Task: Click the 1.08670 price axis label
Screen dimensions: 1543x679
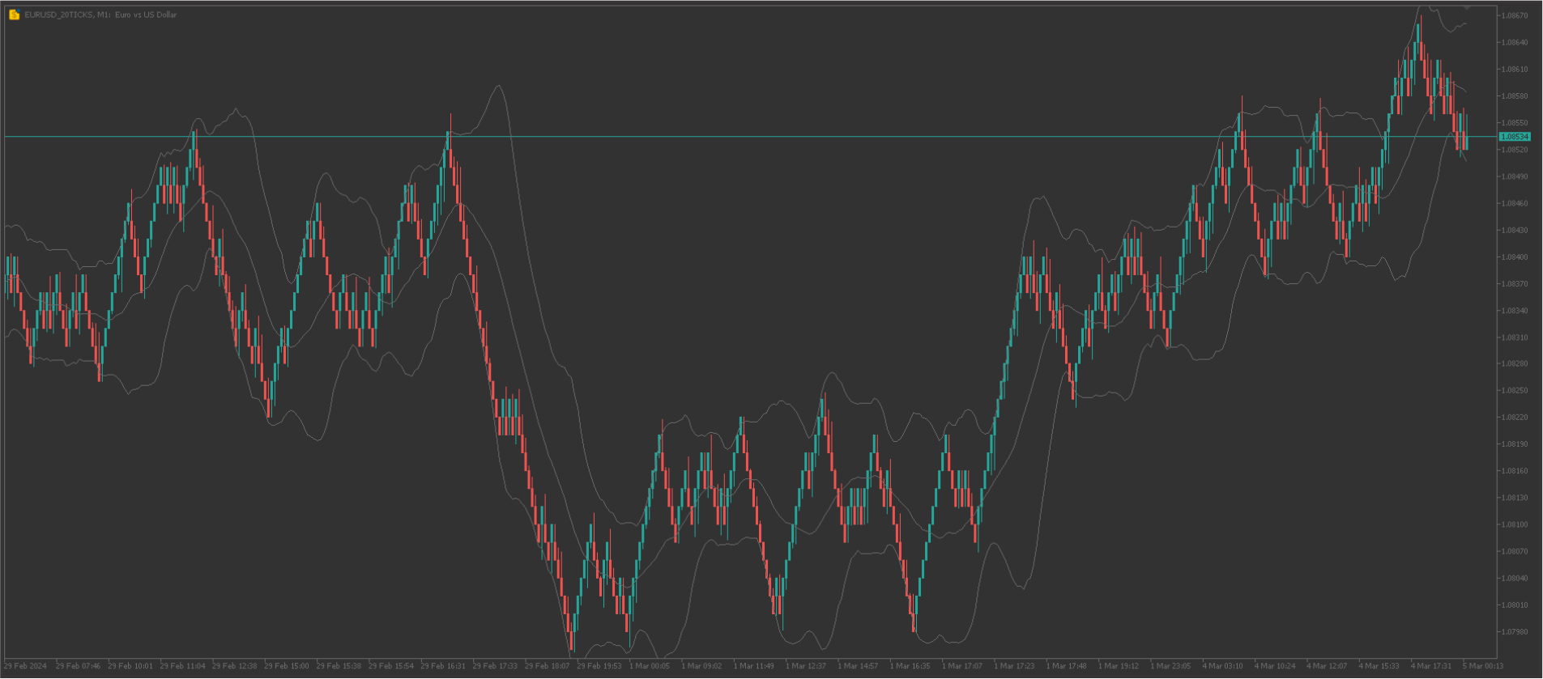Action: tap(1514, 15)
